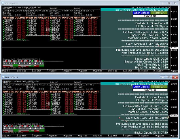Click 'Strength D1 Bar TL 2' header in top chart
180x139 pixels.
click(x=84, y=11)
